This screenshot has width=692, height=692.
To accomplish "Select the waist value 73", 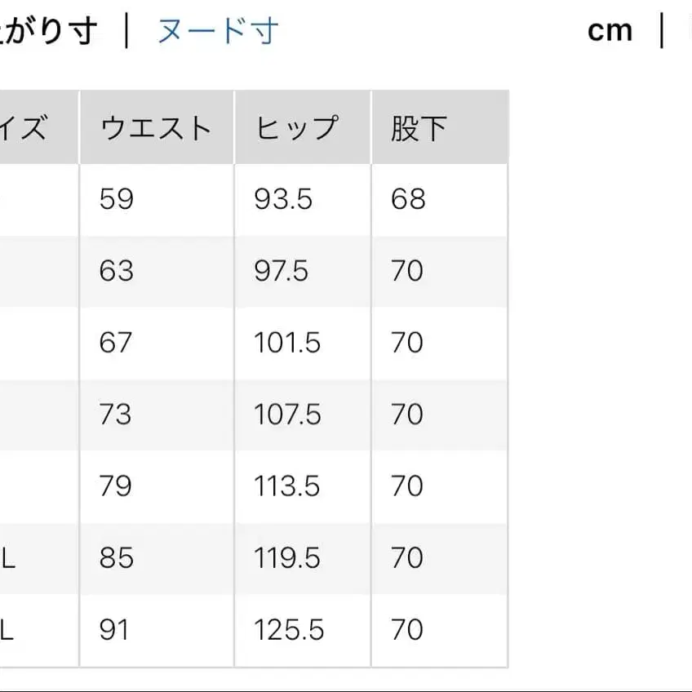I will coord(115,415).
